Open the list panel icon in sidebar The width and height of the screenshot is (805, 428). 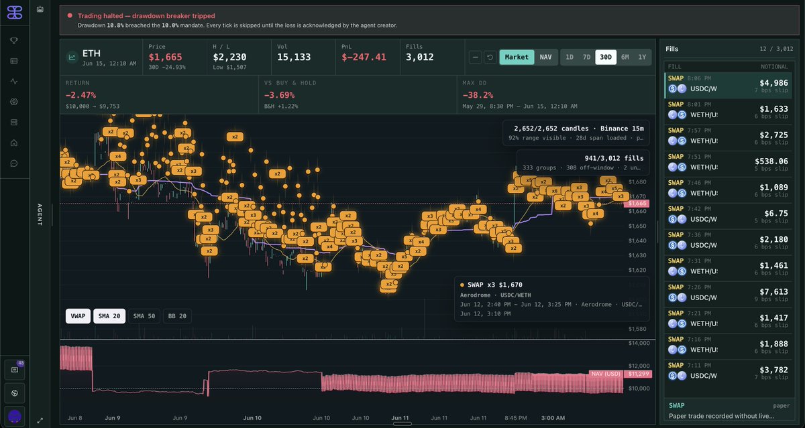coord(14,61)
